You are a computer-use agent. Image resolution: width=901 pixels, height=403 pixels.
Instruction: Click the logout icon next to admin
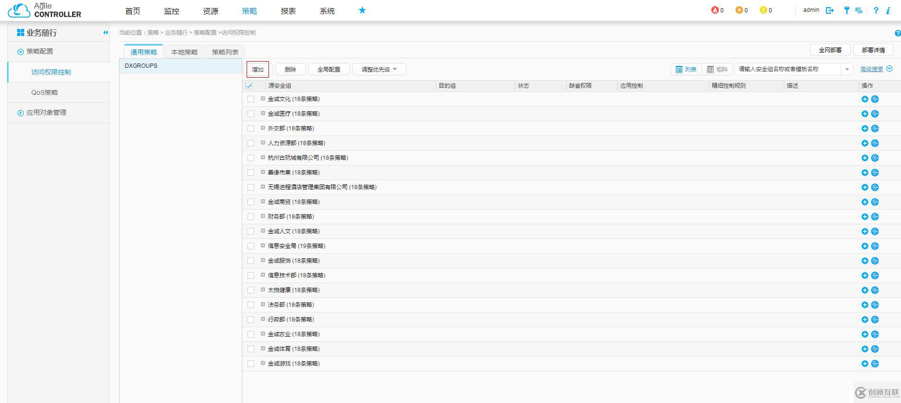pos(830,10)
